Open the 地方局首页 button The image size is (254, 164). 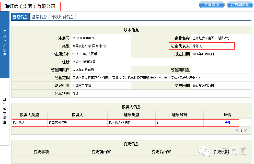click(x=240, y=5)
